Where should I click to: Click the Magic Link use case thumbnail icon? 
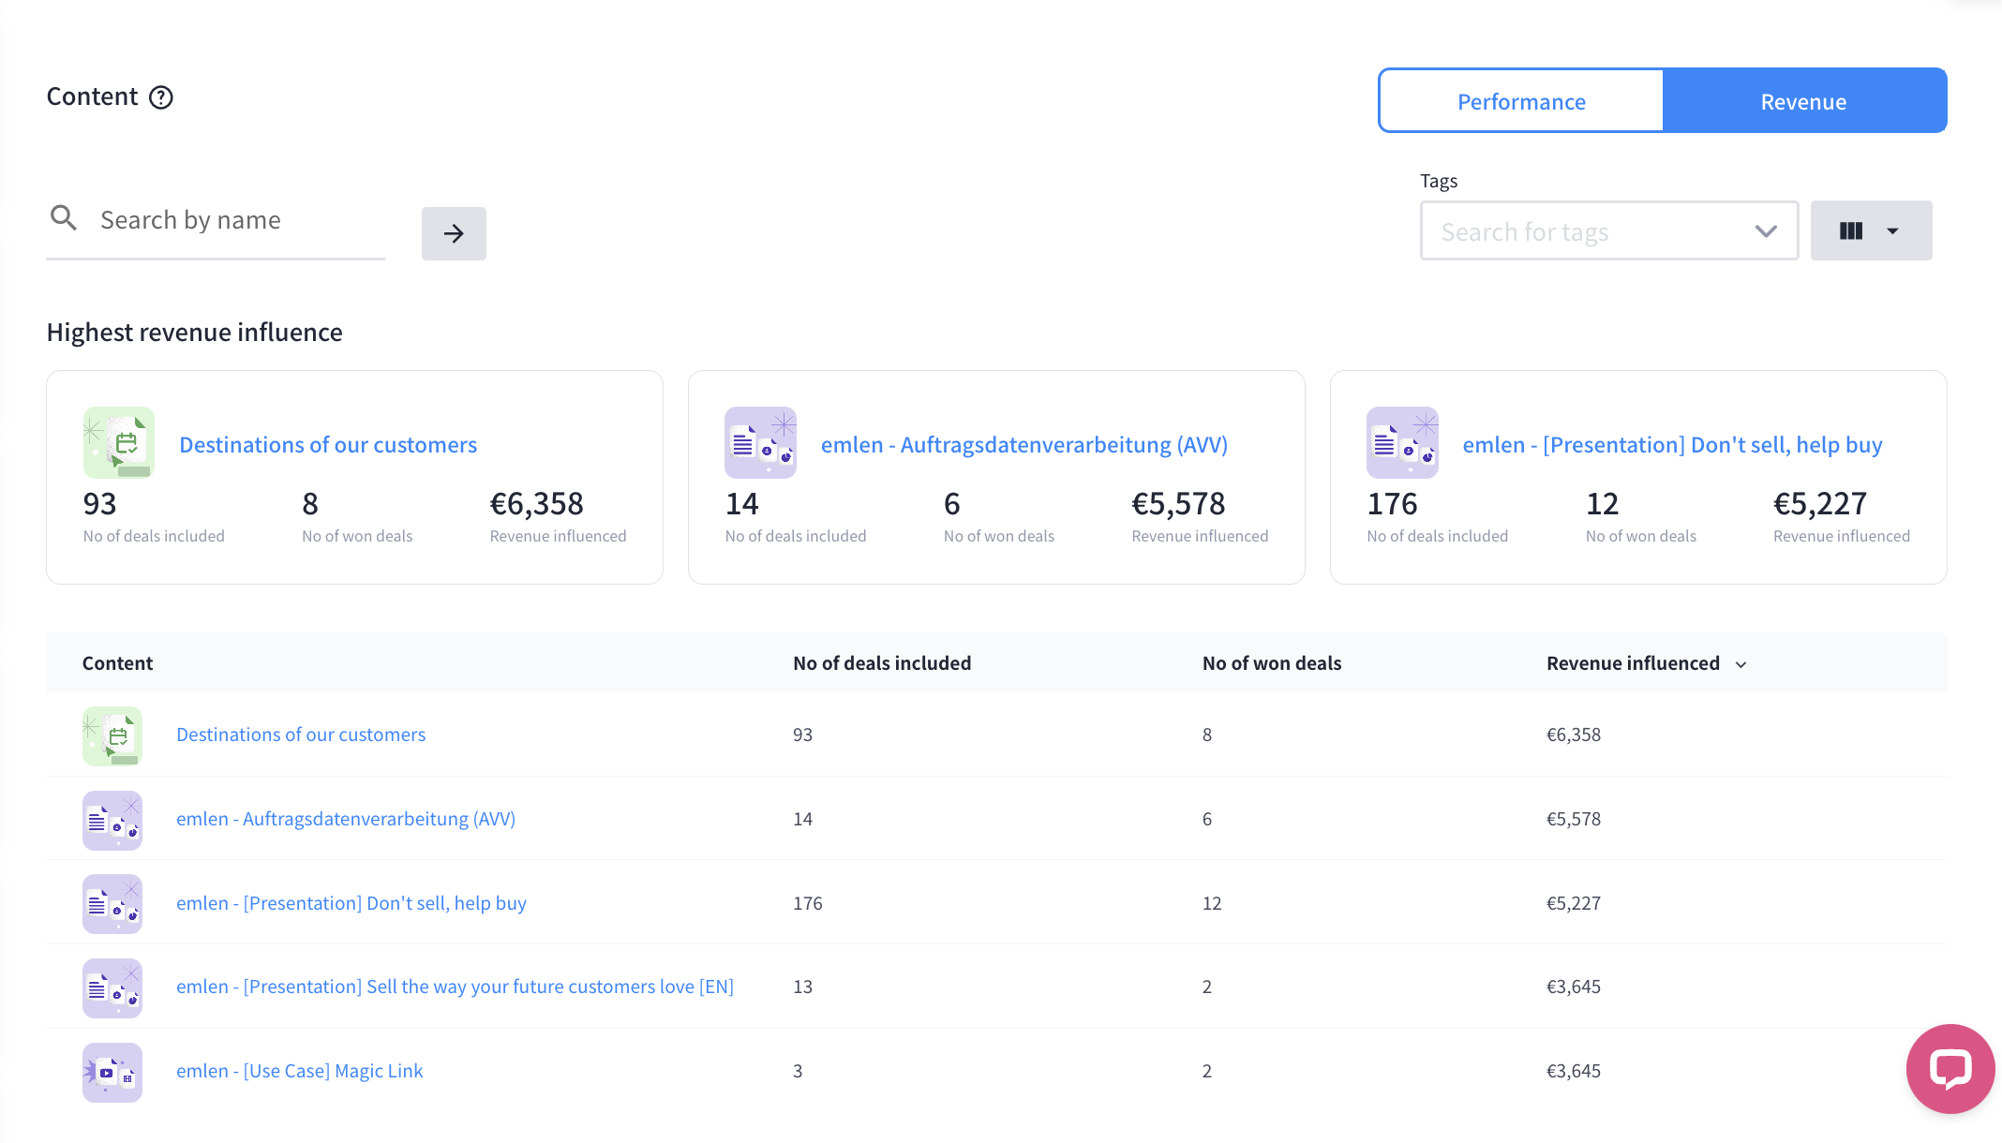point(112,1072)
